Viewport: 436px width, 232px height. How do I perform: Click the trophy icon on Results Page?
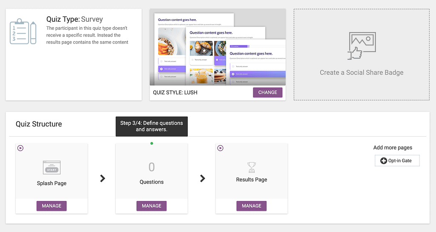point(251,167)
